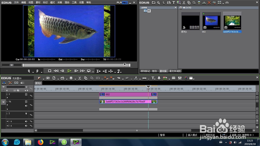
Task: Open the timeline scale 10 帧 dropdown
Action: (25, 90)
